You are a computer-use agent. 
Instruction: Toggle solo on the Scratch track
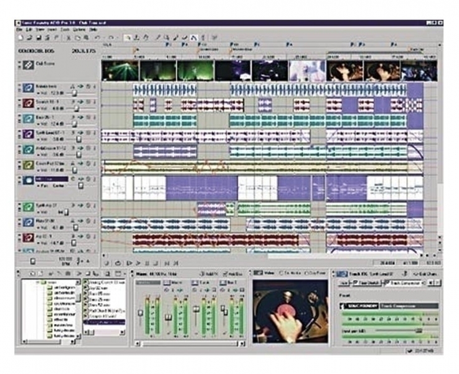point(95,102)
